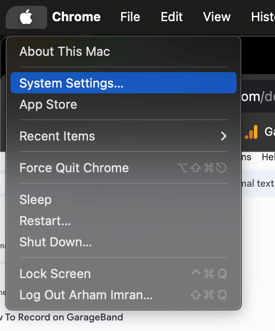
Task: Open the App Store entry
Action: coord(124,104)
